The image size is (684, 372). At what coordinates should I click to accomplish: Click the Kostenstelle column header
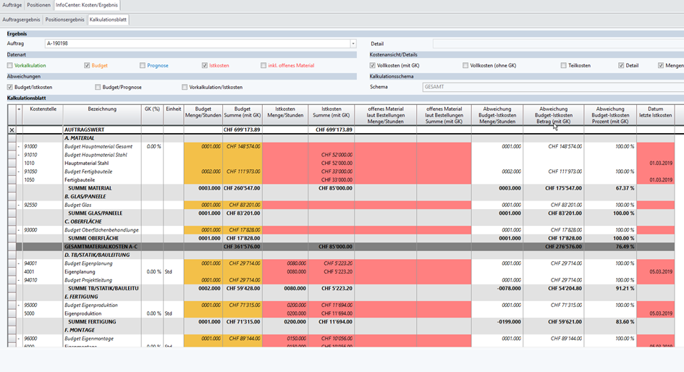43,109
